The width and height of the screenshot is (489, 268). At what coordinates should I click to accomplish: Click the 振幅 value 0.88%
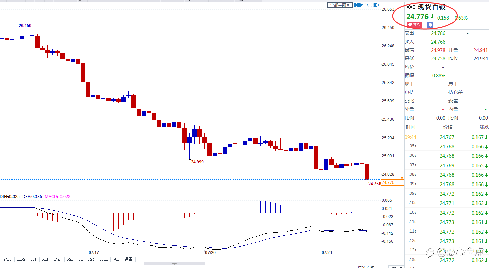pyautogui.click(x=439, y=76)
